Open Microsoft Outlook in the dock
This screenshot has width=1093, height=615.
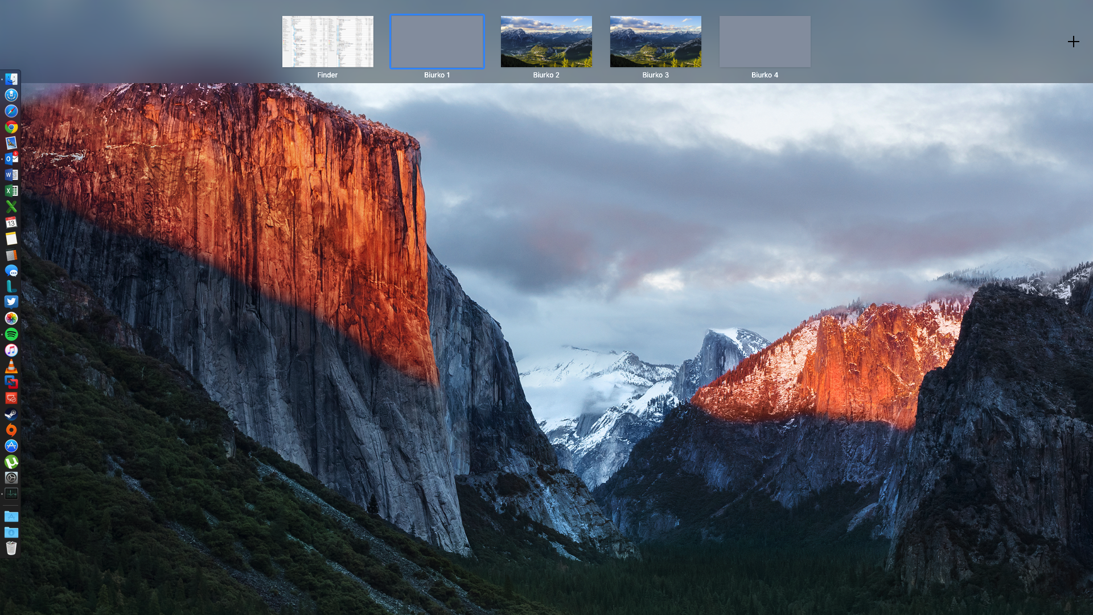pos(11,159)
